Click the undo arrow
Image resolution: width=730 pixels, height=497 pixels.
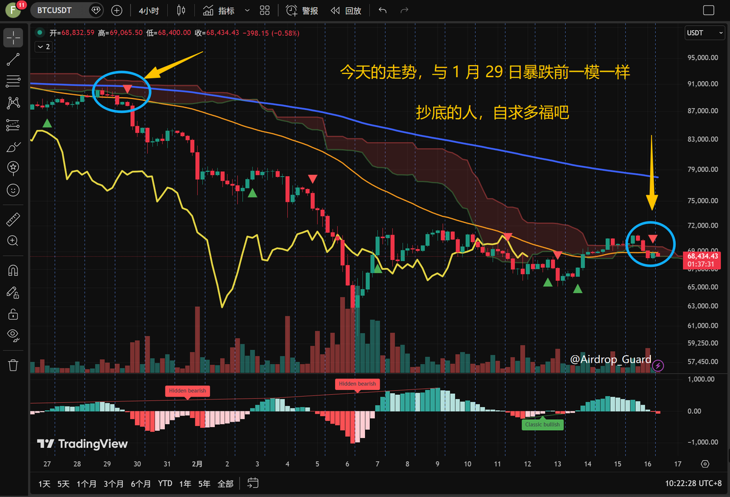(382, 10)
